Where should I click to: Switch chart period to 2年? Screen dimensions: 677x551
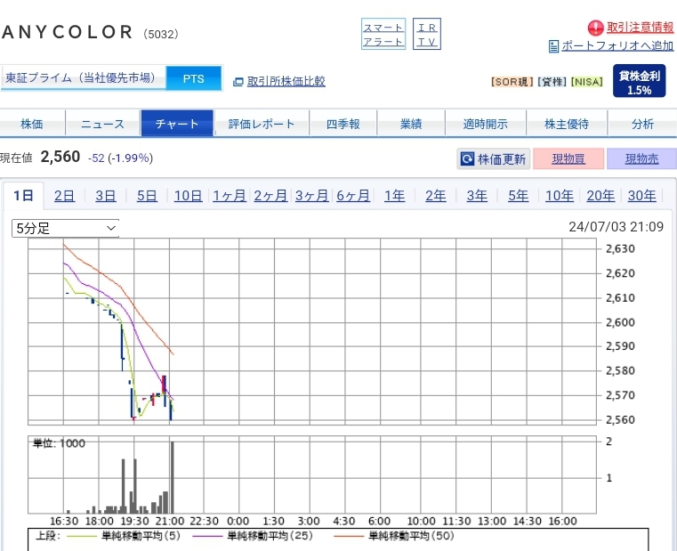click(x=436, y=196)
